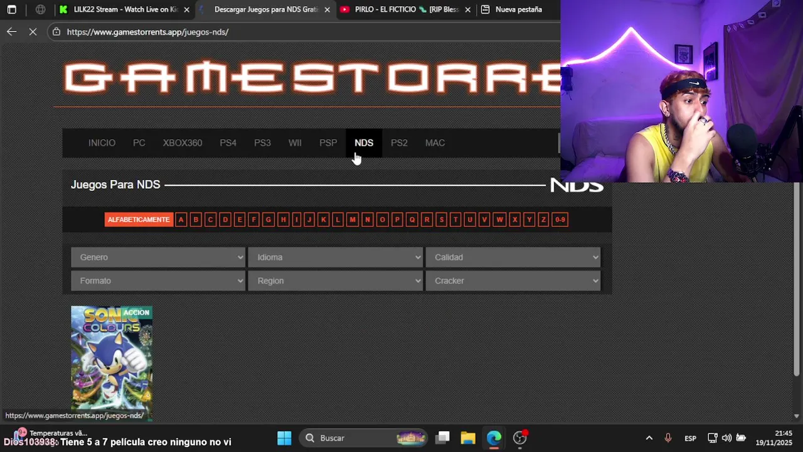This screenshot has height=452, width=803.
Task: Click the browser back arrow
Action: click(12, 31)
